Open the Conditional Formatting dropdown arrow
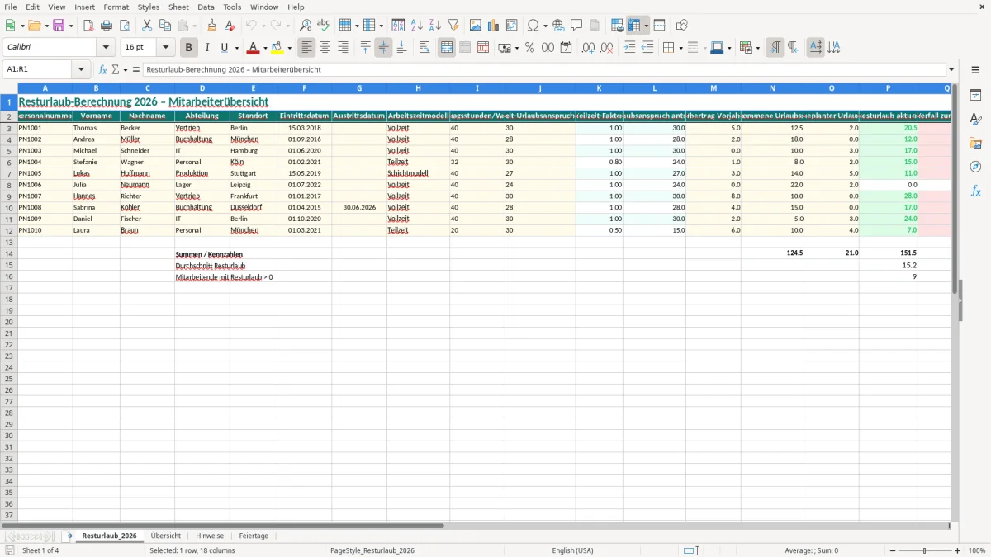 [757, 48]
